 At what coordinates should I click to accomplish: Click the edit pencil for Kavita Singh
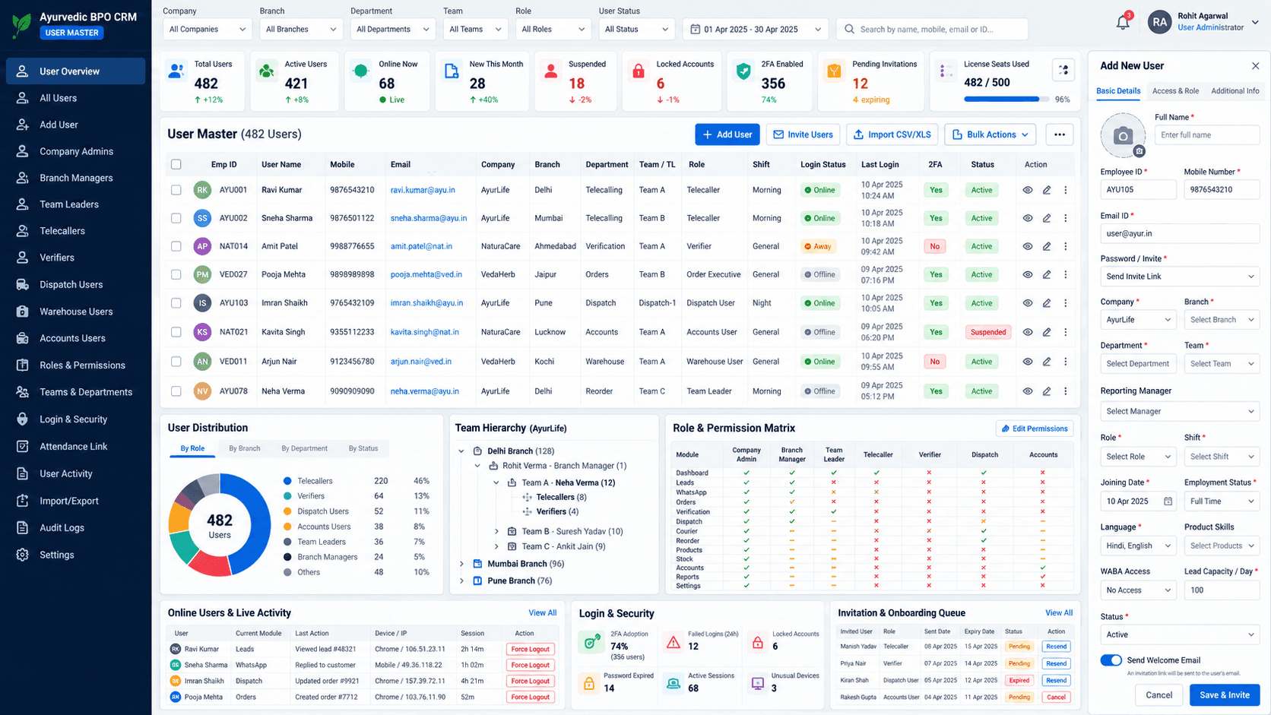tap(1047, 332)
